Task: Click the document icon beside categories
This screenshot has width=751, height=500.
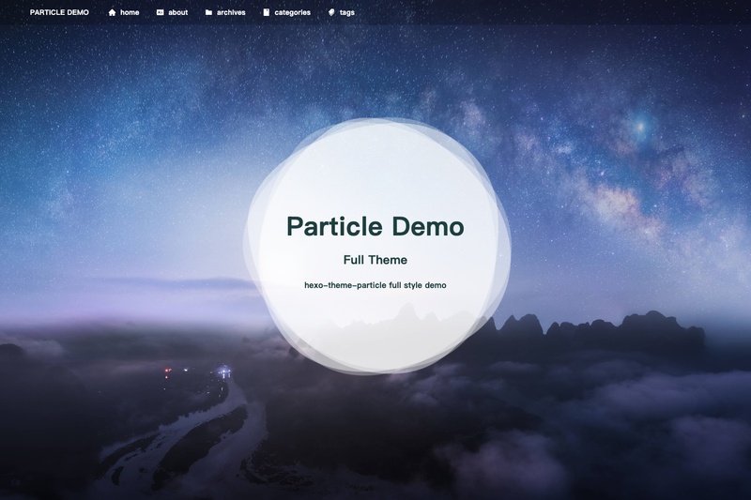Action: (x=267, y=12)
